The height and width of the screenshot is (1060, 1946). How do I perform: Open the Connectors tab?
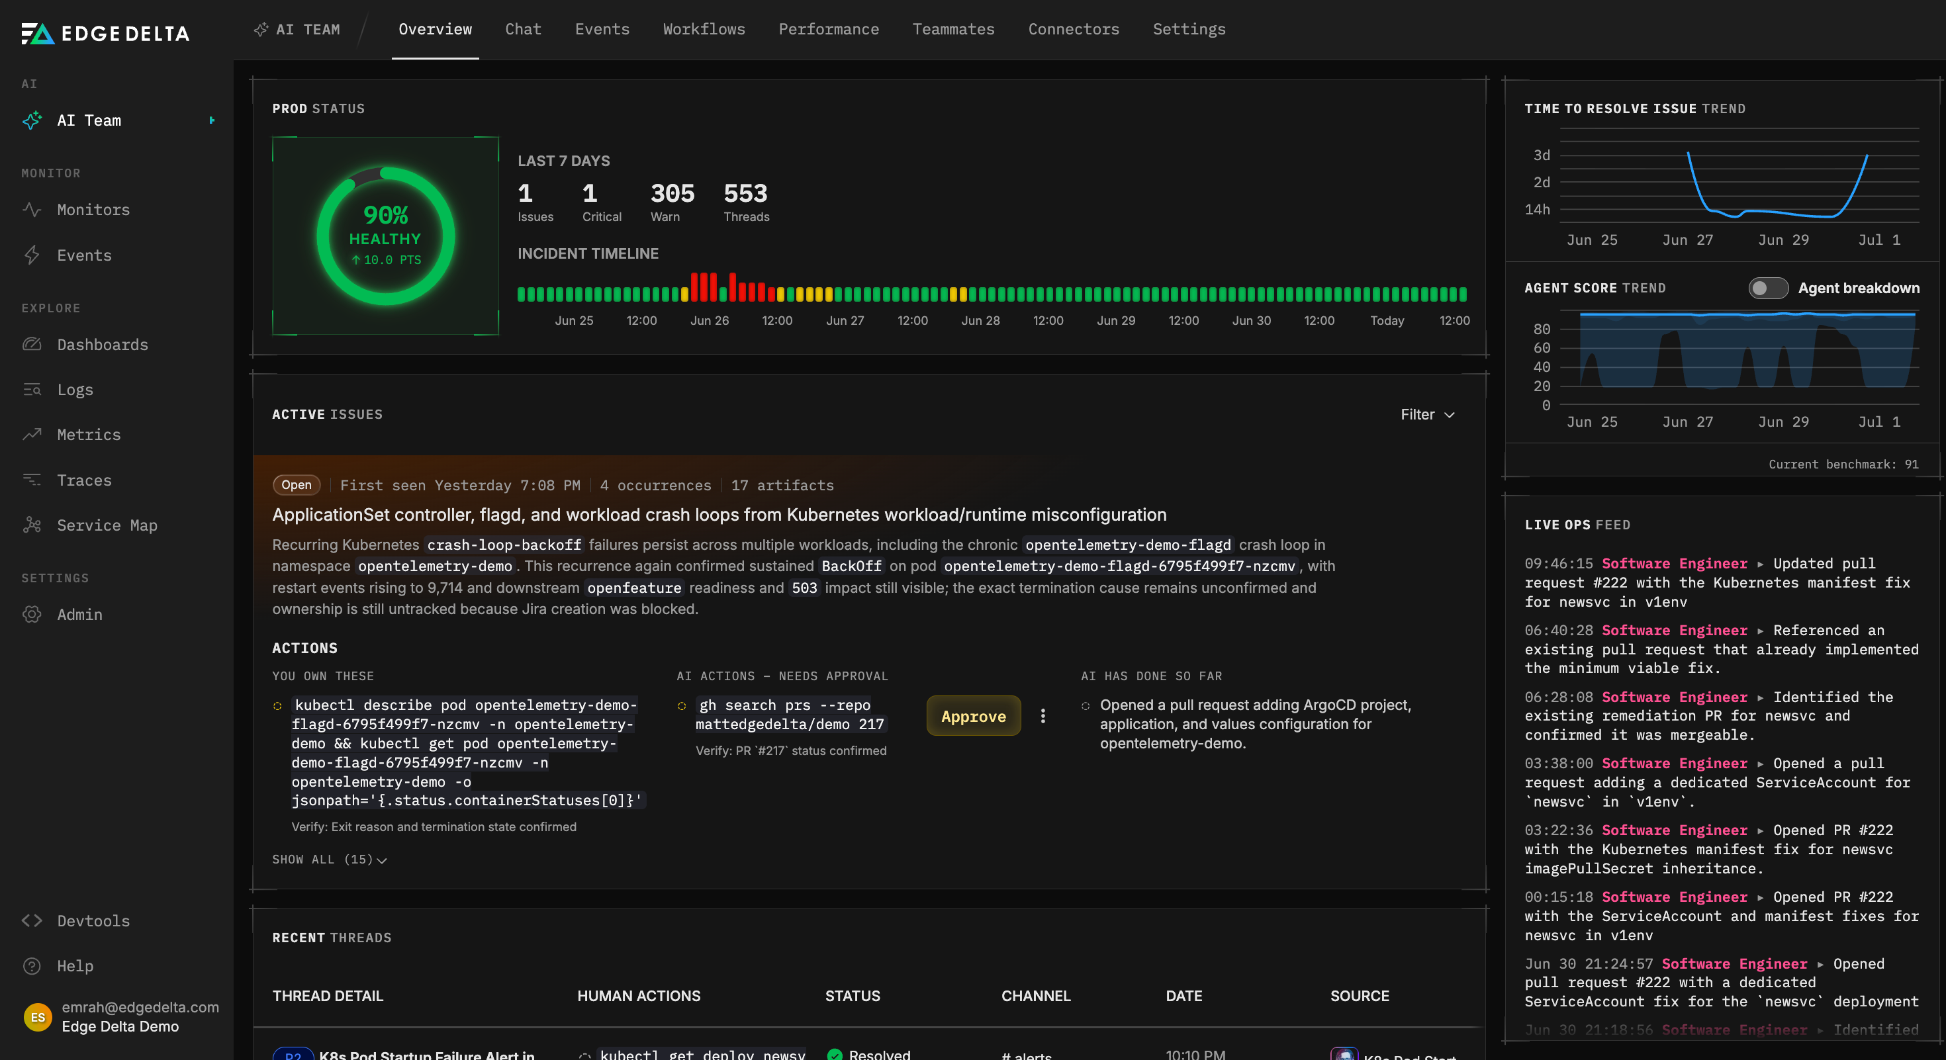click(1074, 29)
